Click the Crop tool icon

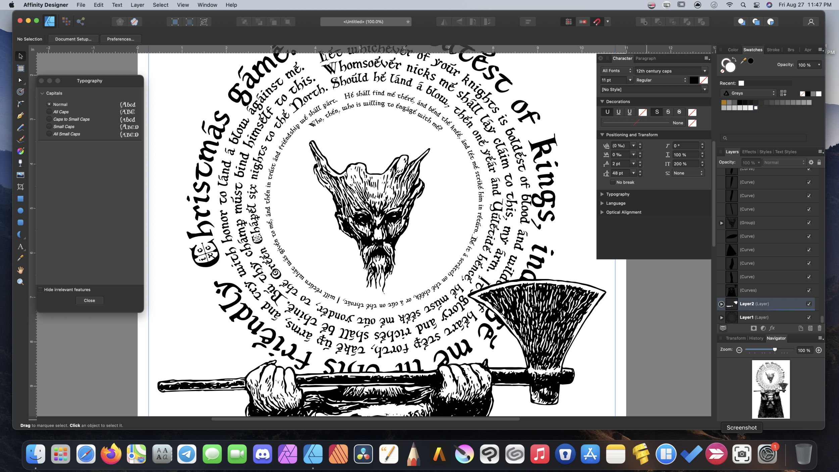20,187
